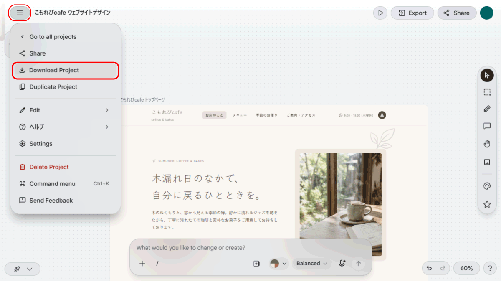This screenshot has width=501, height=282.
Task: Click the slash command icon in prompt box
Action: click(157, 264)
